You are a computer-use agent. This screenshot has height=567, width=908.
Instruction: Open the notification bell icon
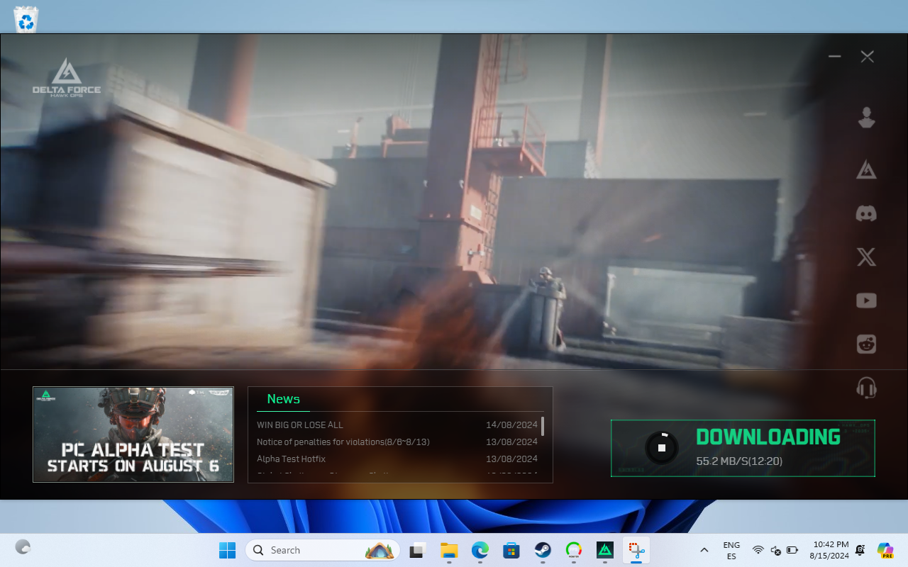click(861, 550)
